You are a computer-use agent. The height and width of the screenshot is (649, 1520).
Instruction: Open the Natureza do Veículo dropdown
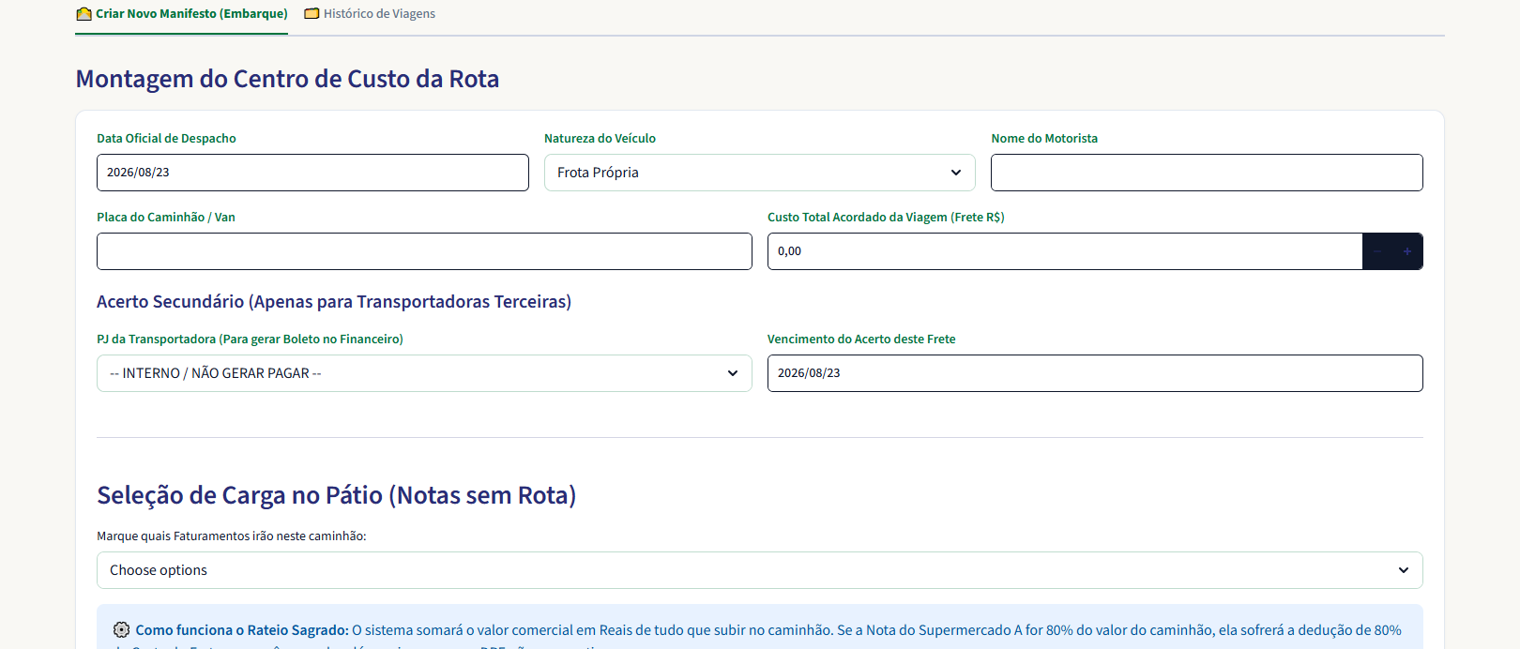coord(760,173)
